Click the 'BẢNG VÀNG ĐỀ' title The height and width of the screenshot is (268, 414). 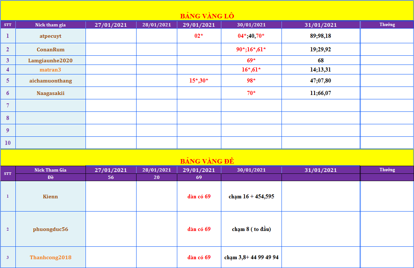[207, 161]
